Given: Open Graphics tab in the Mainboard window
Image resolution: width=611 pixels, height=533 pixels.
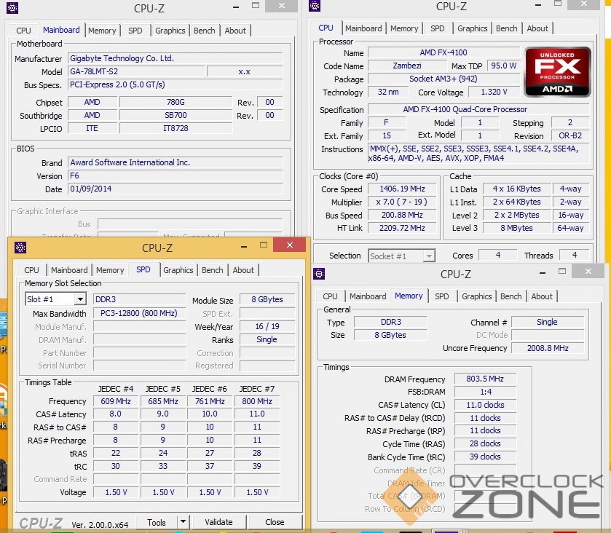Looking at the screenshot, I should [170, 31].
